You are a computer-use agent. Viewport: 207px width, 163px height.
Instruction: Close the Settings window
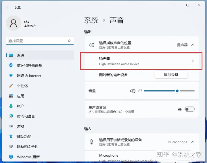(199, 5)
